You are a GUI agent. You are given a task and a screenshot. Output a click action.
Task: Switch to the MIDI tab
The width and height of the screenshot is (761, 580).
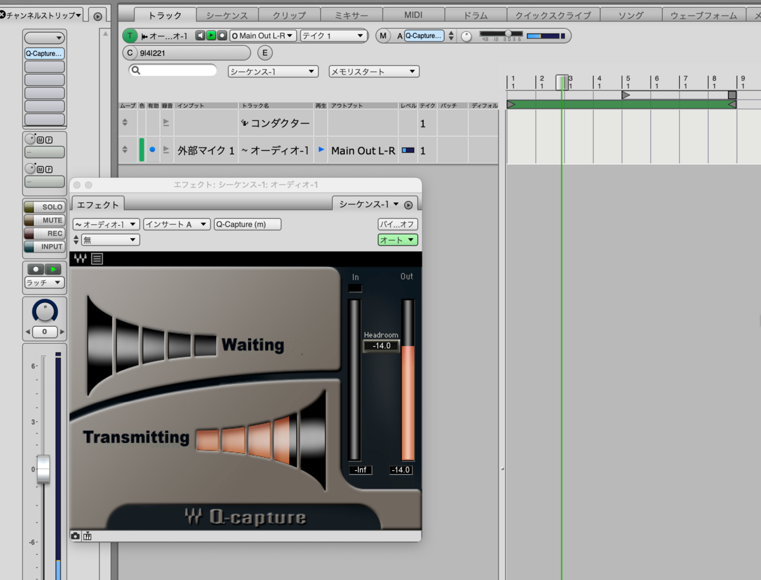413,15
